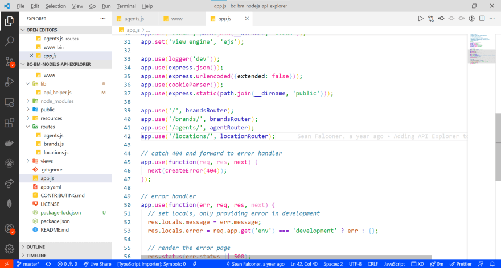
Task: Expand the resources folder
Action: [x=28, y=118]
